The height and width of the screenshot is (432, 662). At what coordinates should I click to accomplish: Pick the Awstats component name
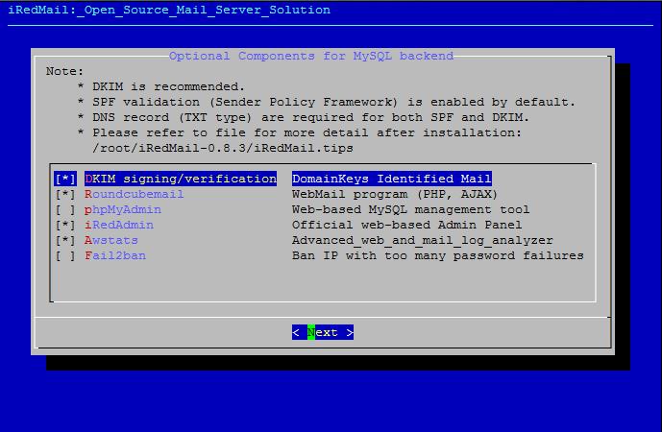click(x=110, y=240)
